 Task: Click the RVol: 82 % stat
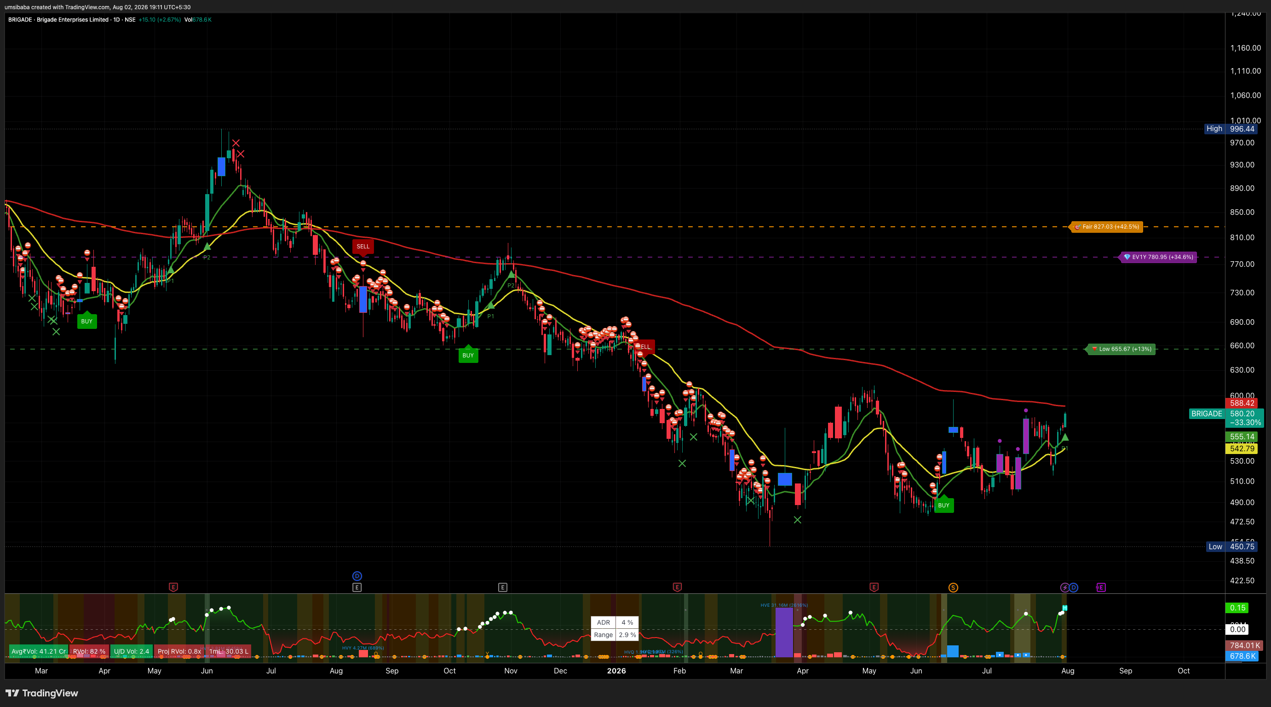coord(89,651)
